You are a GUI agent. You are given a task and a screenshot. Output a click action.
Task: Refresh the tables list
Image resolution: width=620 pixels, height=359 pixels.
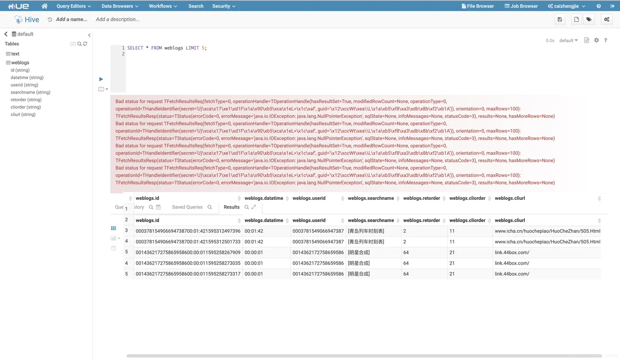click(85, 44)
